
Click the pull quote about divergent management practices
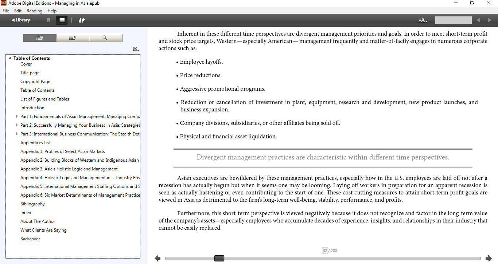point(323,157)
